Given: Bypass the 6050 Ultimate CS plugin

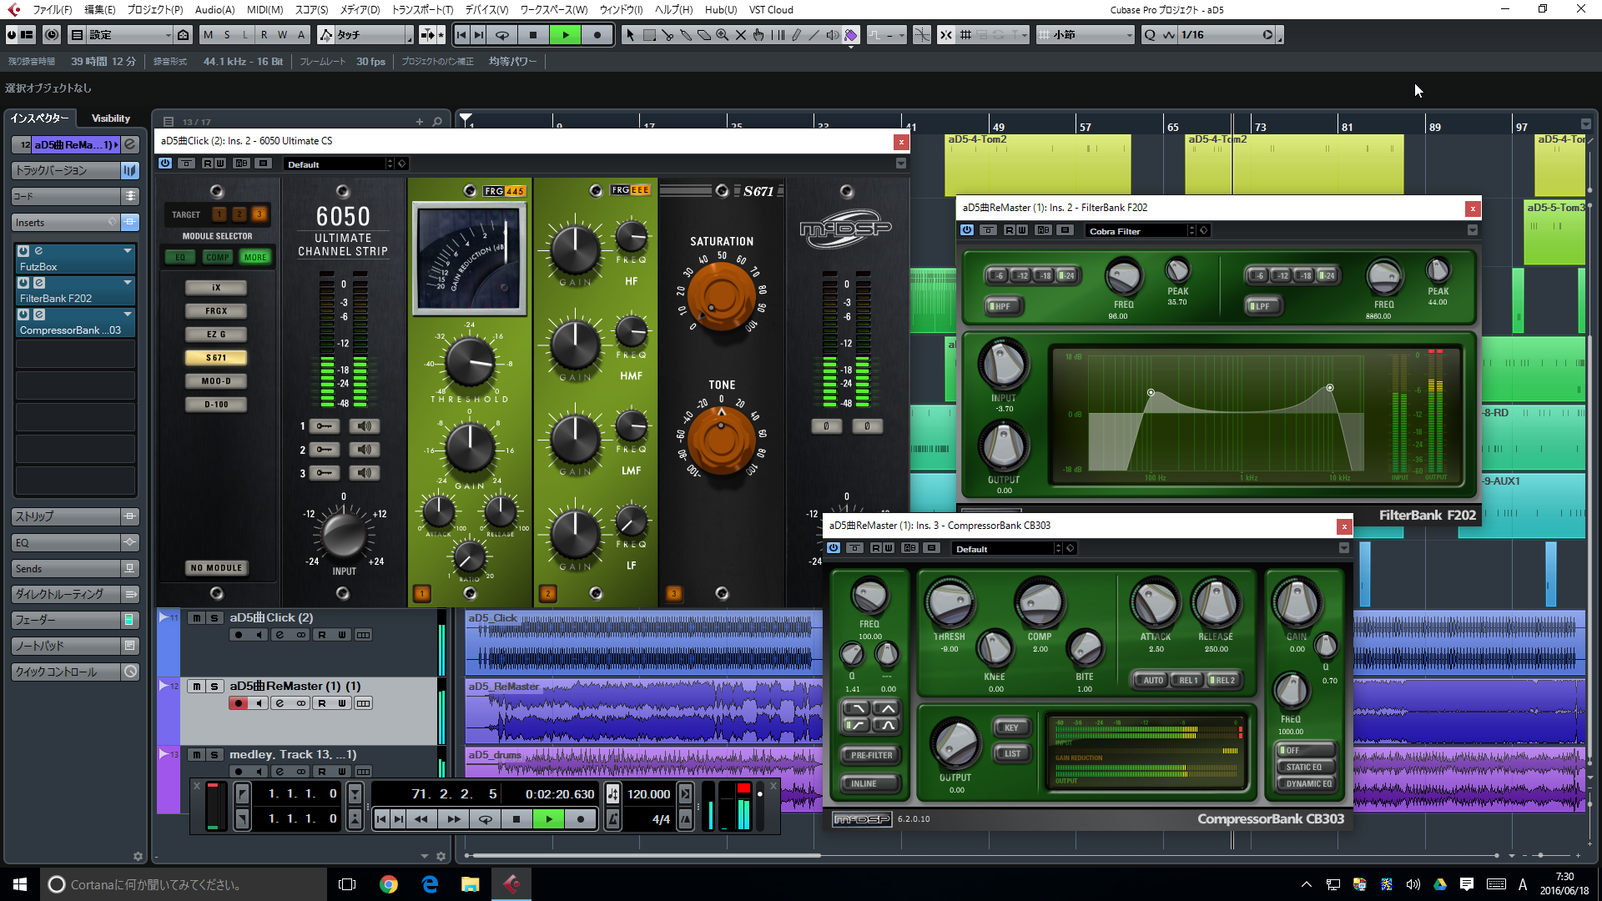Looking at the screenshot, I should 187,164.
